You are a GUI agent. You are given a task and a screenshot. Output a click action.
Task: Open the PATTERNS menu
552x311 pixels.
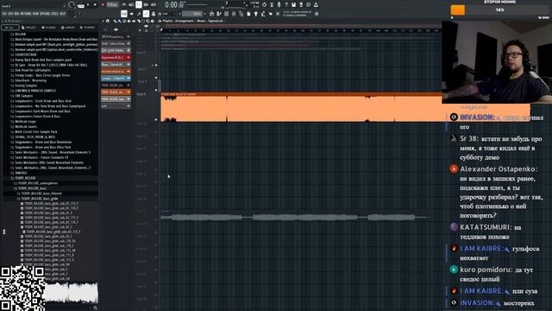27,14
